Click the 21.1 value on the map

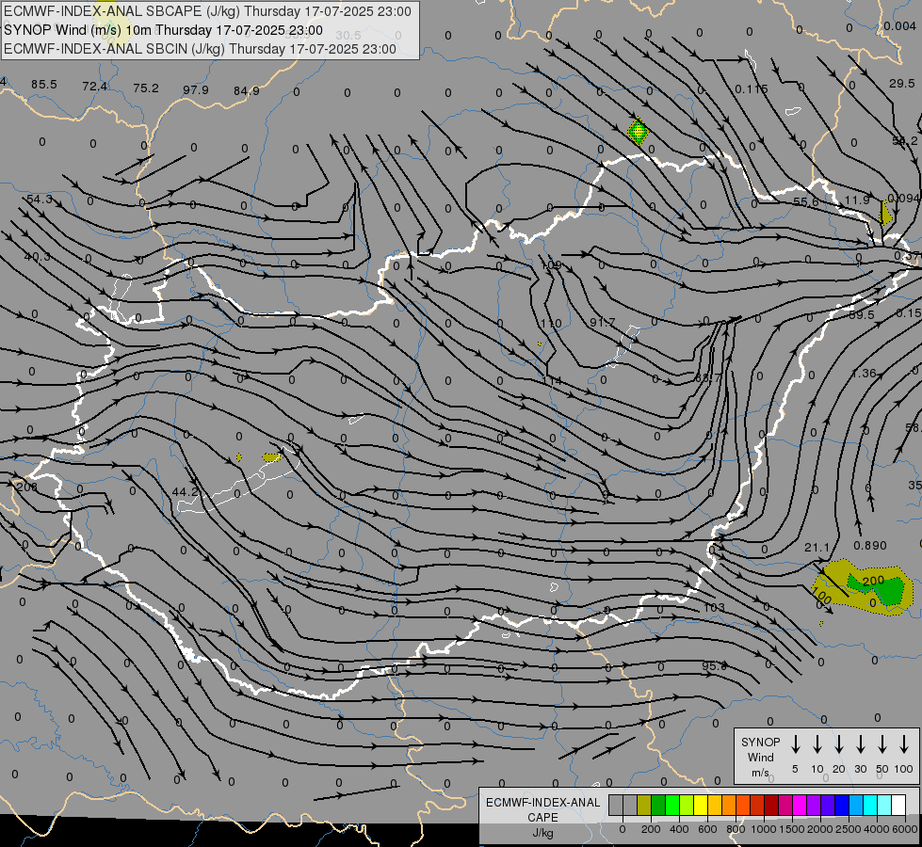click(817, 548)
